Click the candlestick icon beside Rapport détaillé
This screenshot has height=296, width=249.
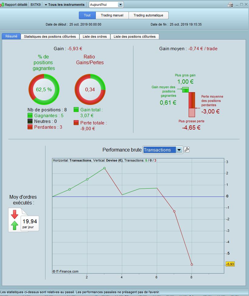(x=2, y=5)
